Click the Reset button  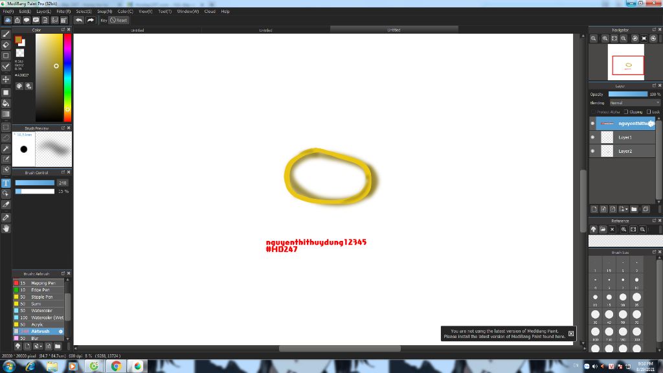tap(118, 20)
